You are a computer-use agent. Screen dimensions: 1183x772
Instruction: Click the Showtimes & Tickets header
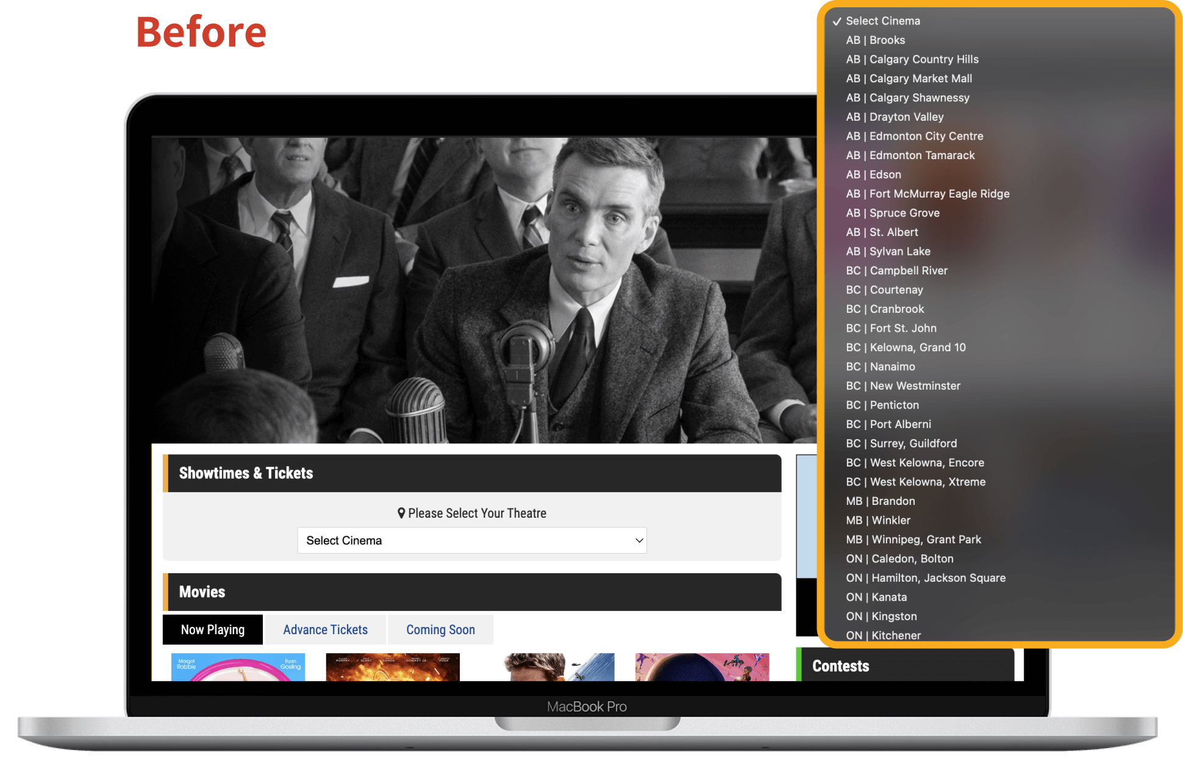[x=472, y=473]
